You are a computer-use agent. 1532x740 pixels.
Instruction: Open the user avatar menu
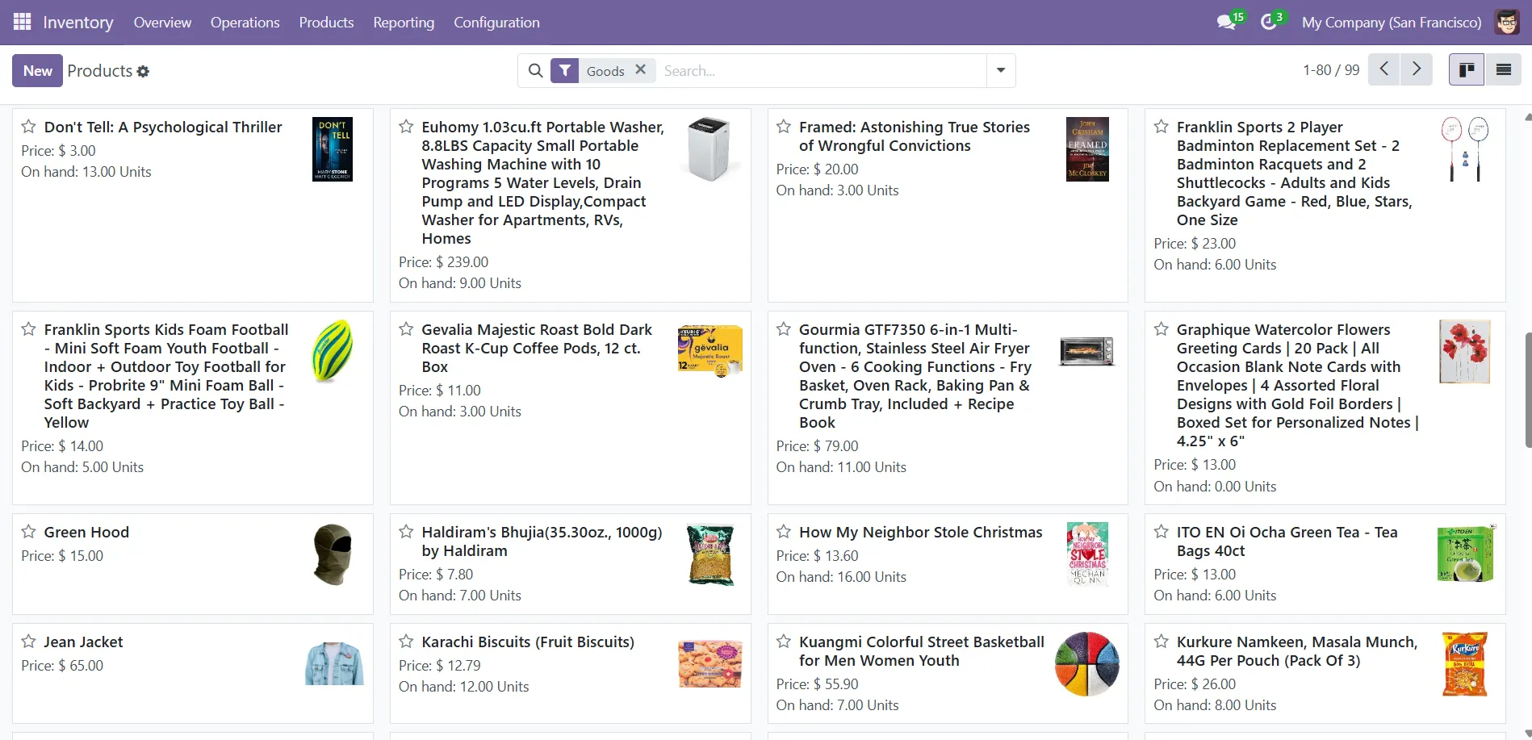click(1507, 22)
